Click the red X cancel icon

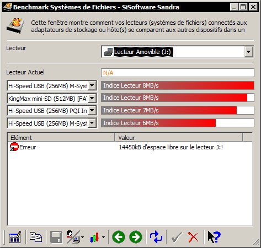[193, 237]
